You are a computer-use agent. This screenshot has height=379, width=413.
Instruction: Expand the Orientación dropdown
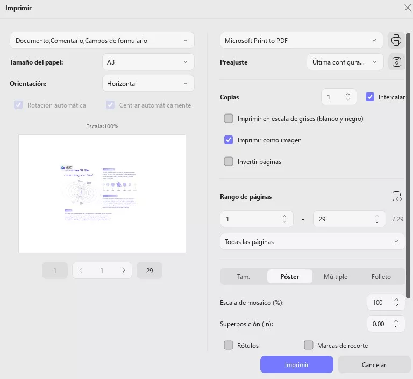coord(148,83)
